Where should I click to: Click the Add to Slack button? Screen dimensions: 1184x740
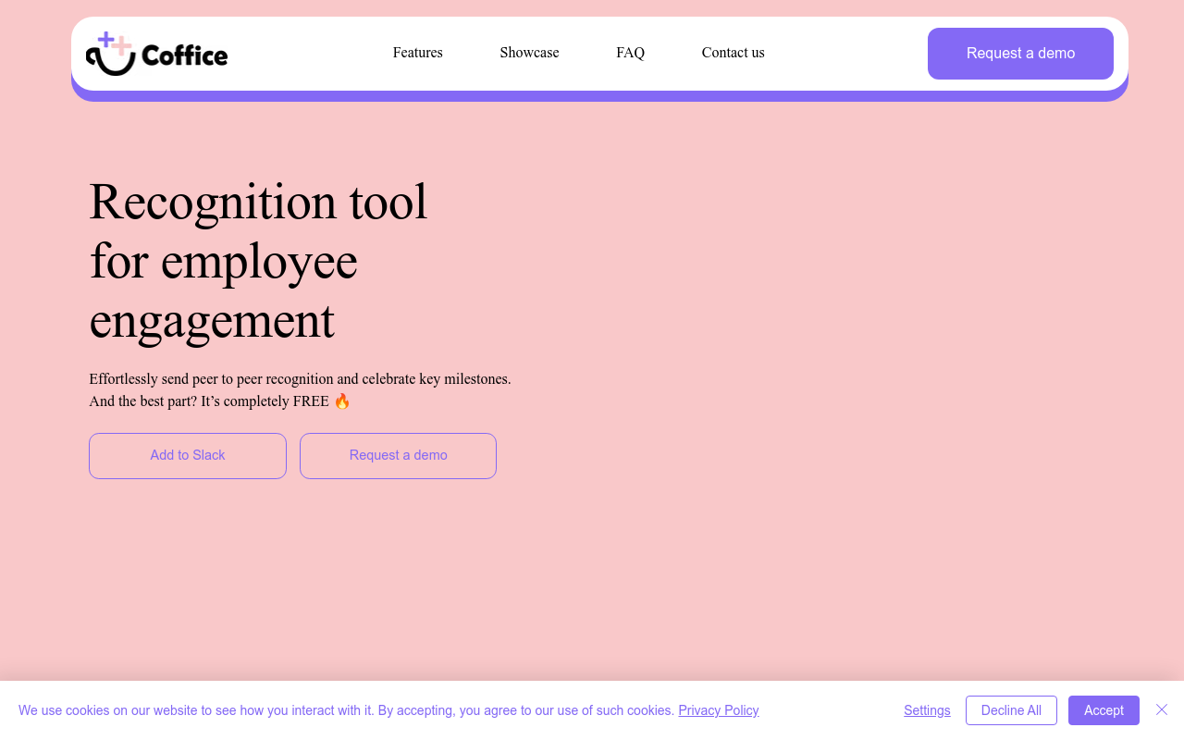coord(188,455)
